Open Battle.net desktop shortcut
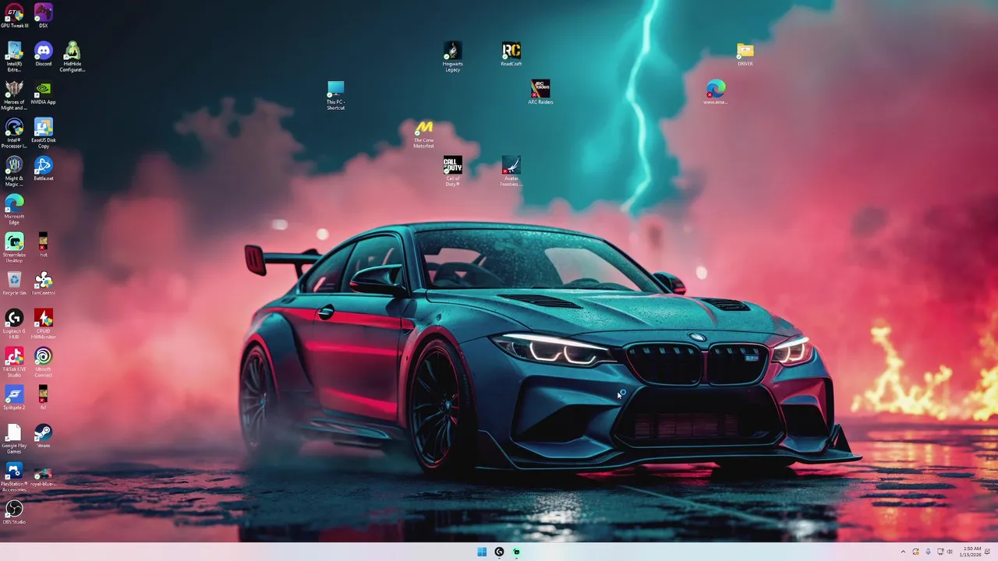 click(44, 168)
